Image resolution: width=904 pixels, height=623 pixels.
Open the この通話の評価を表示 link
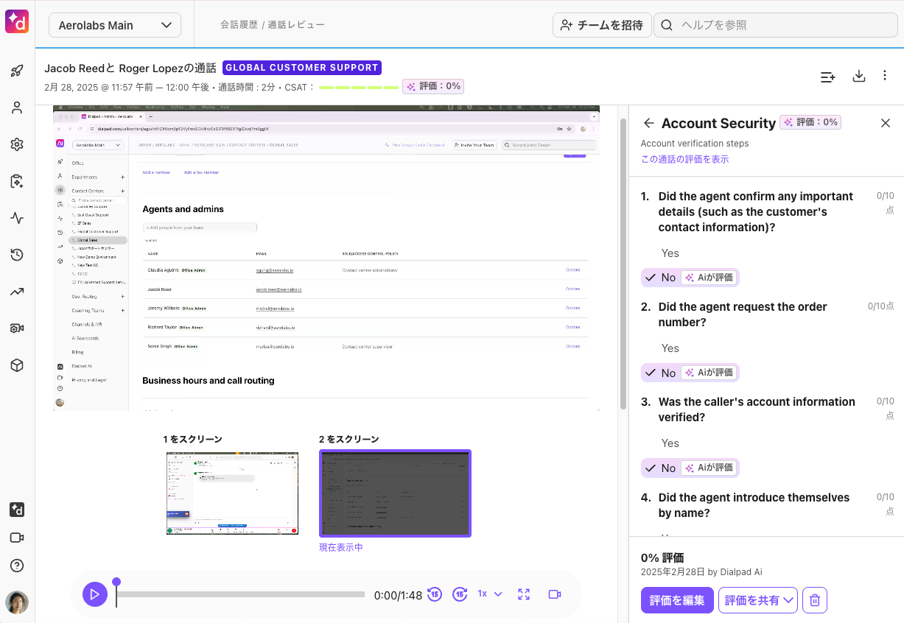click(685, 159)
